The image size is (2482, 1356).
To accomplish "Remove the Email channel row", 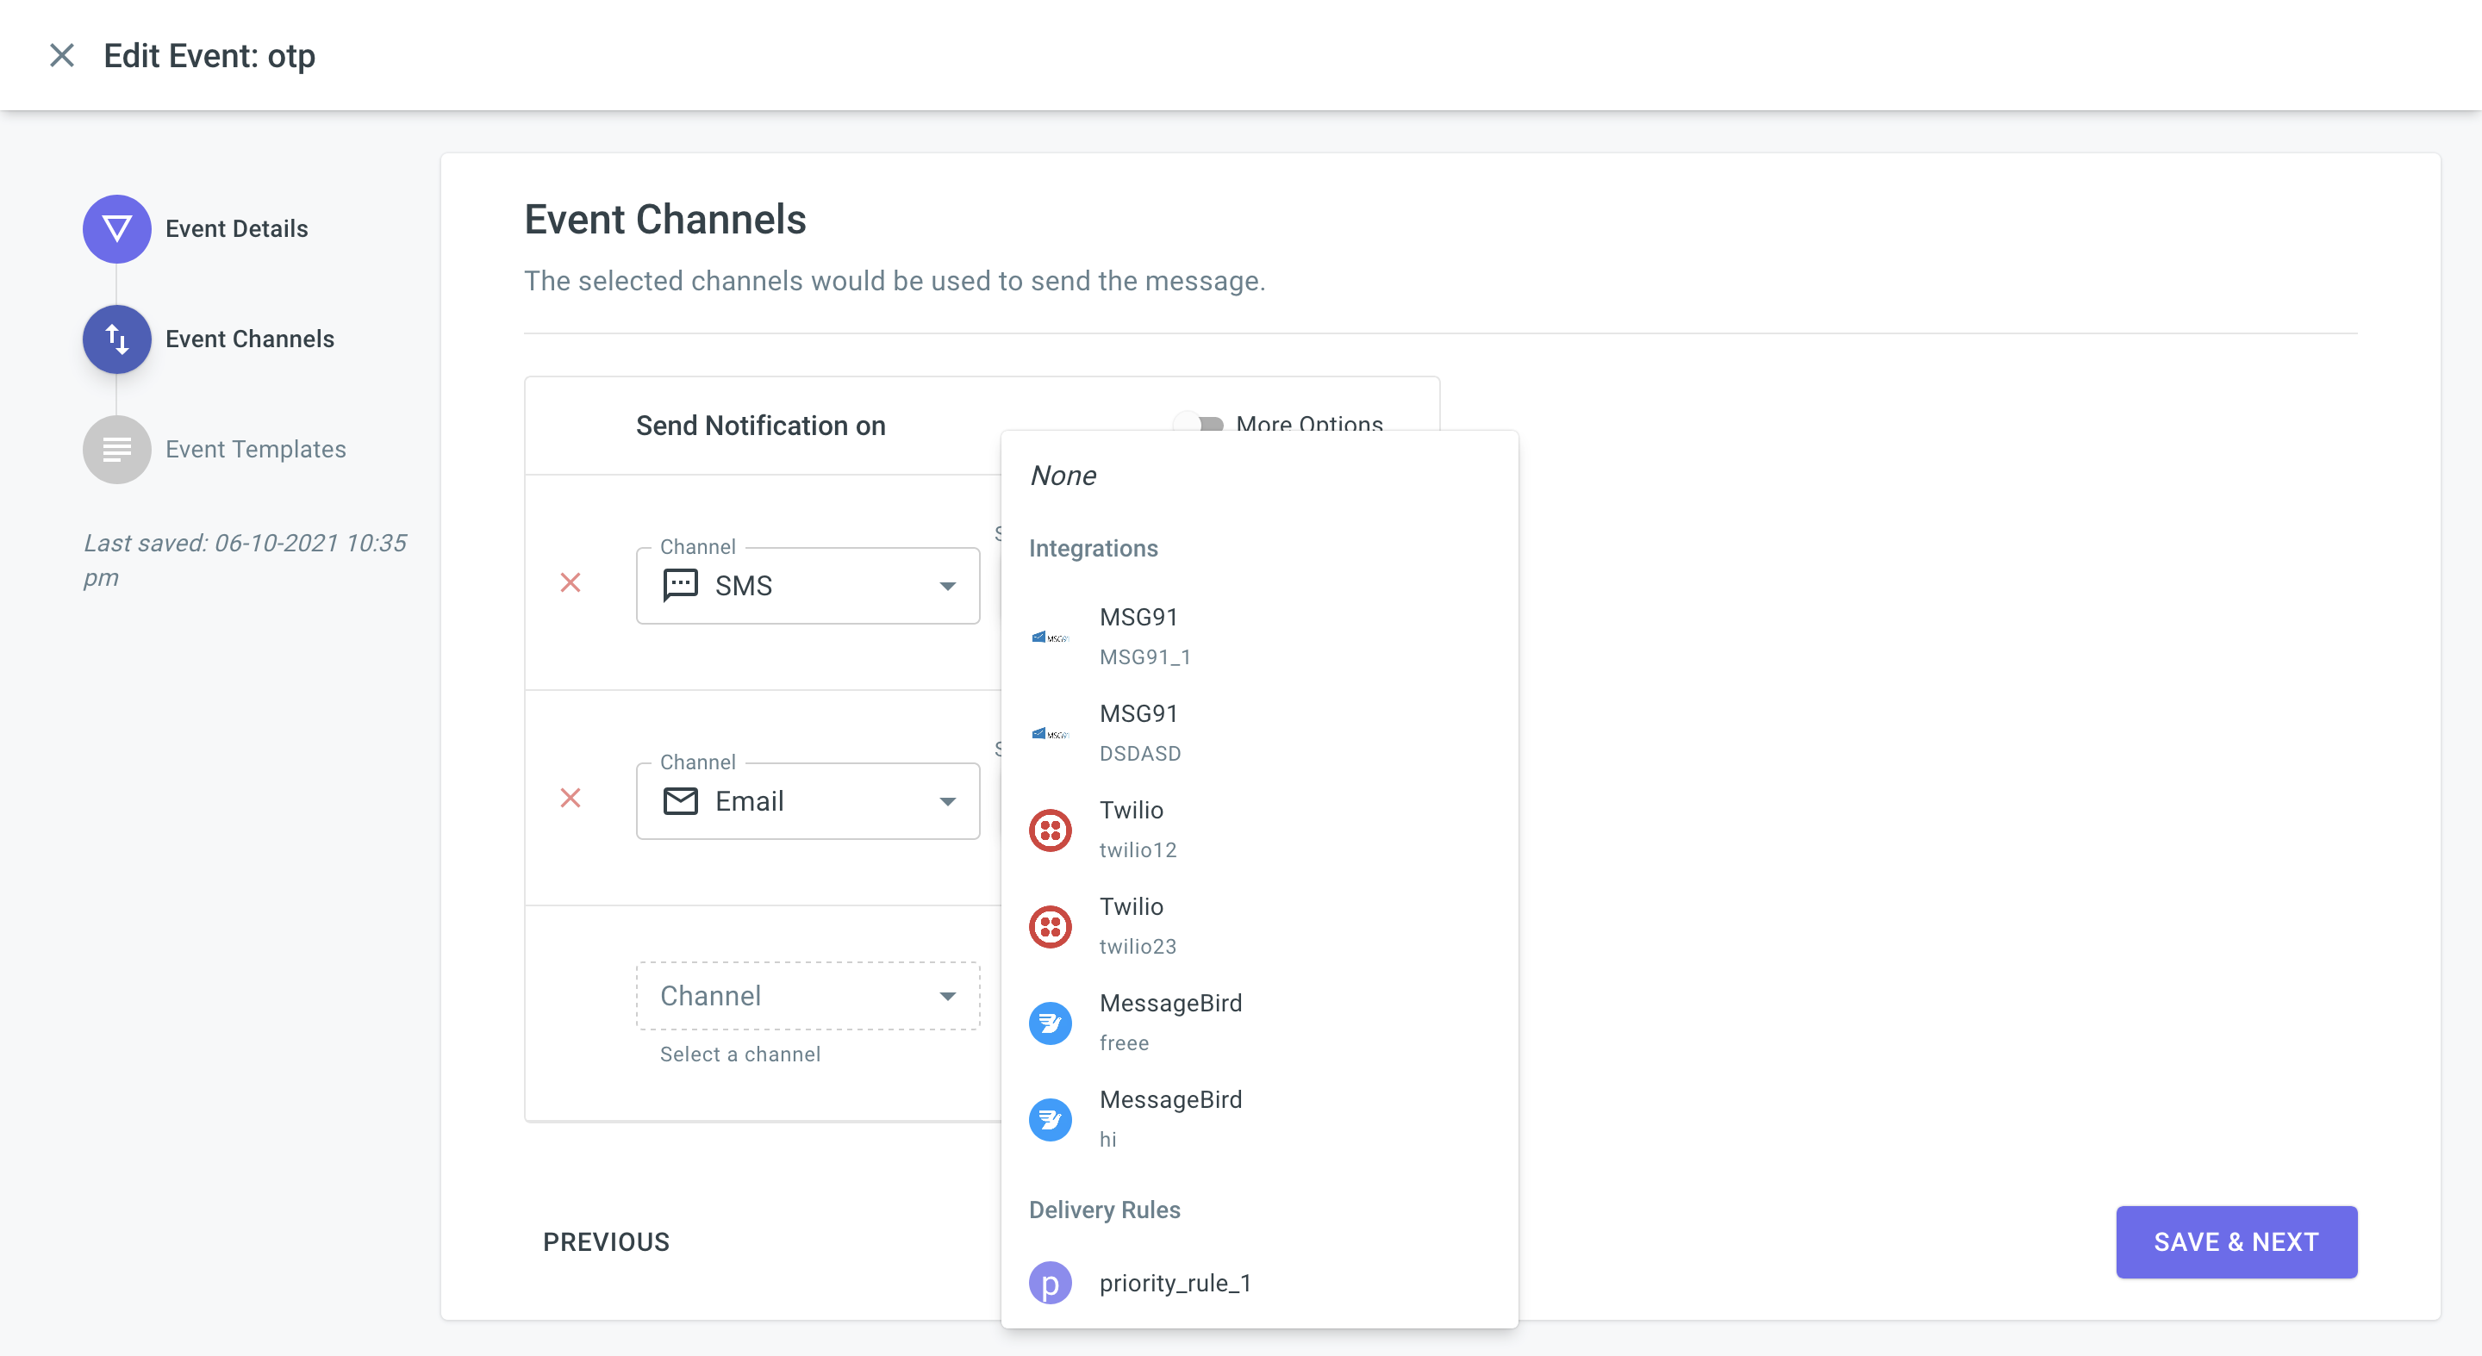I will tap(571, 799).
